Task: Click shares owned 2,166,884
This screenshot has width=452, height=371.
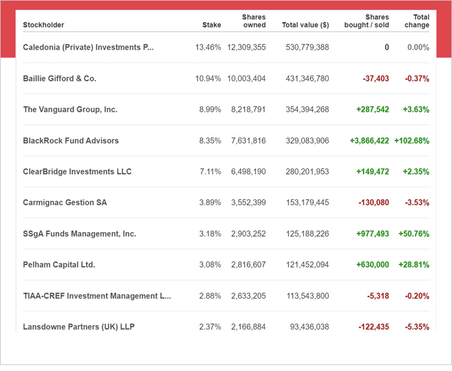Action: pos(249,327)
